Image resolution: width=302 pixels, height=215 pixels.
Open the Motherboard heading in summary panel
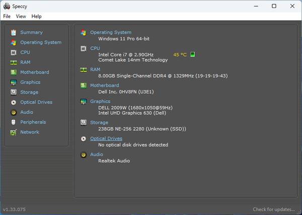coord(104,86)
